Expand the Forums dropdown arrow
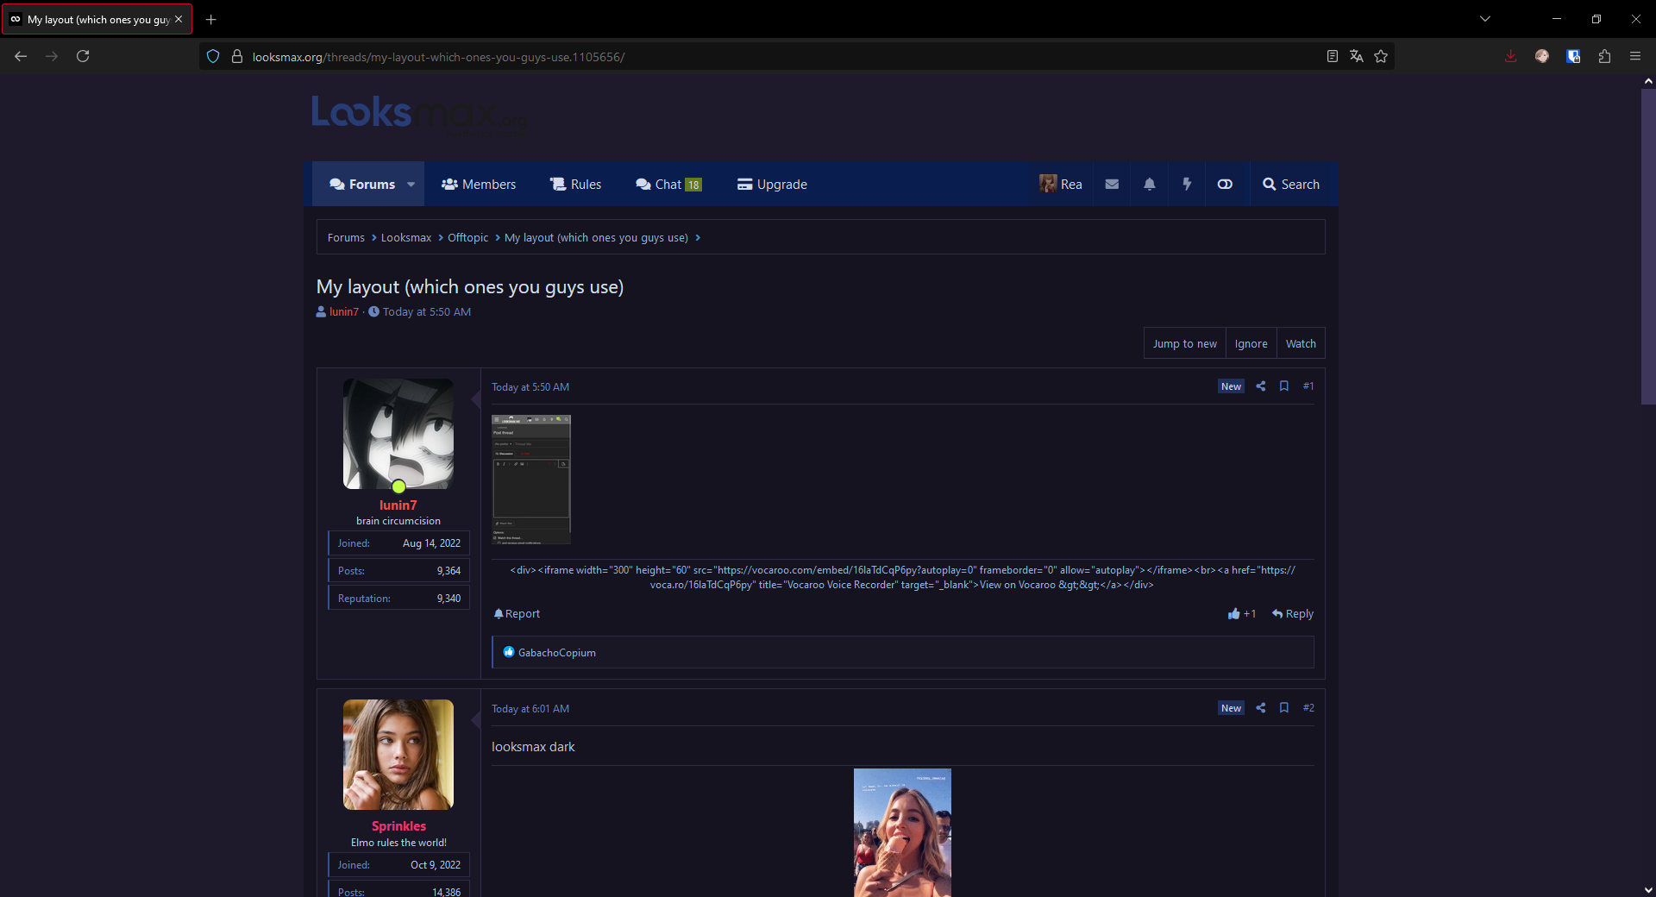 411,185
